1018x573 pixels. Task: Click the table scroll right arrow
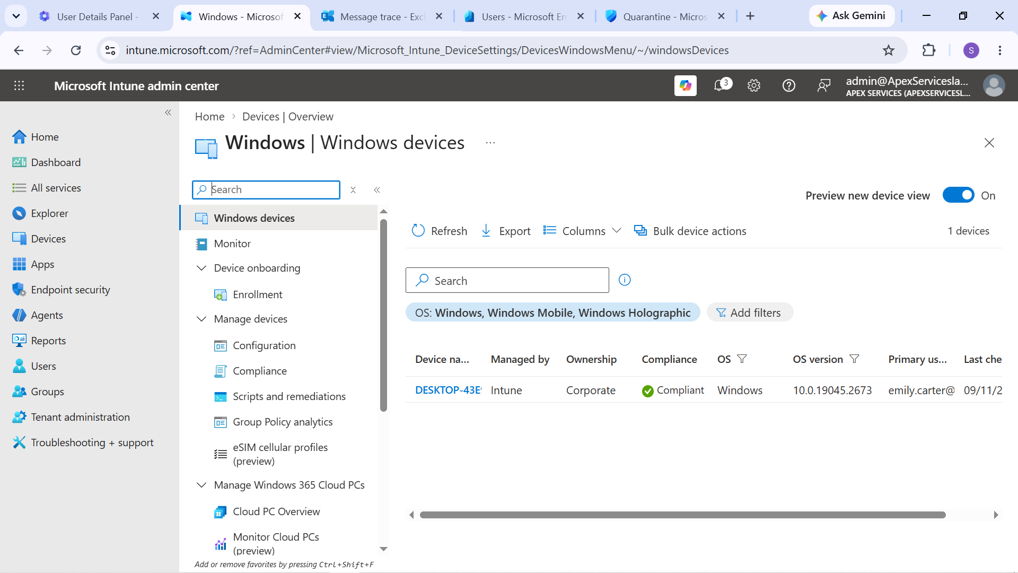996,515
